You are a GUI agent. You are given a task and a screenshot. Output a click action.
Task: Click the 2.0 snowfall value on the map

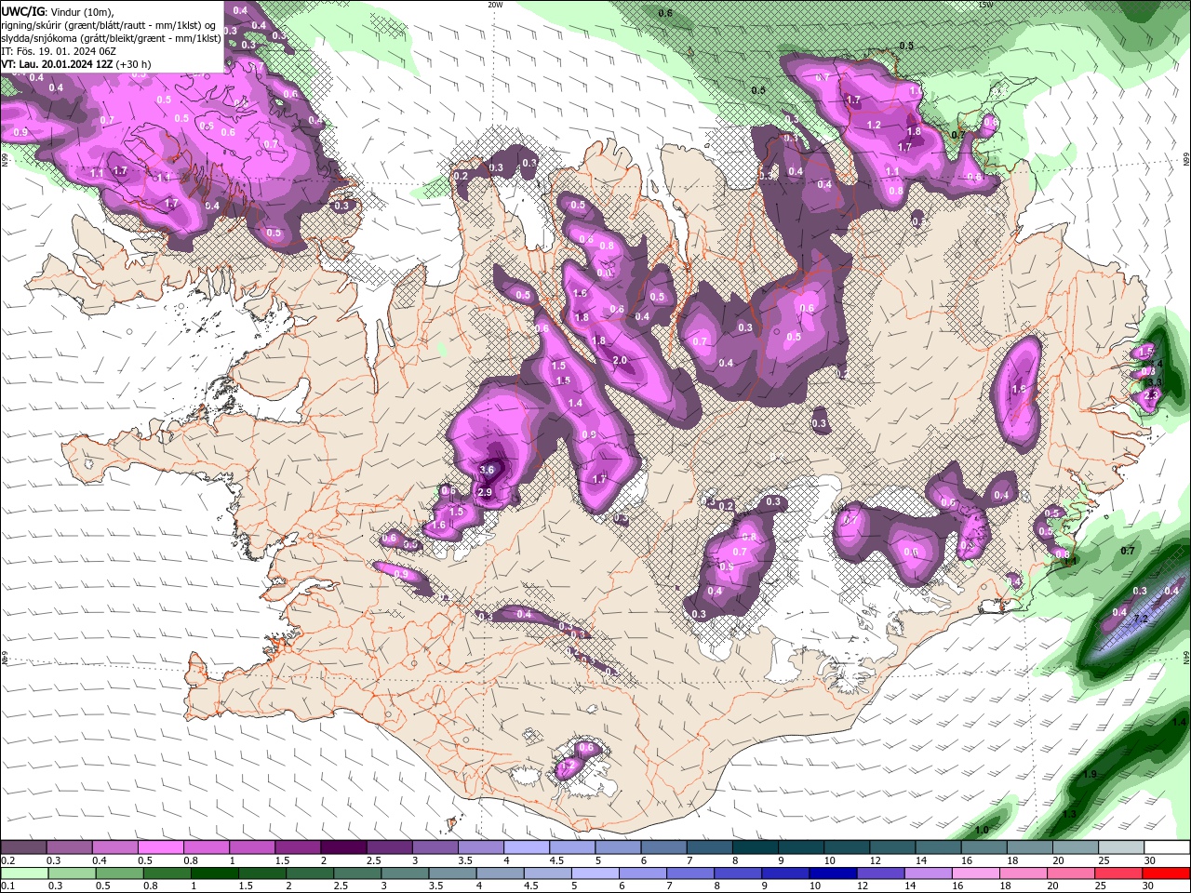coord(621,360)
